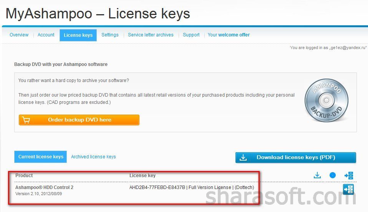Switch to the Account tab

[46, 35]
